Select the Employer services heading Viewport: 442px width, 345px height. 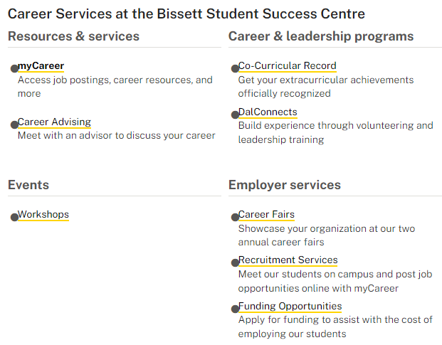285,185
